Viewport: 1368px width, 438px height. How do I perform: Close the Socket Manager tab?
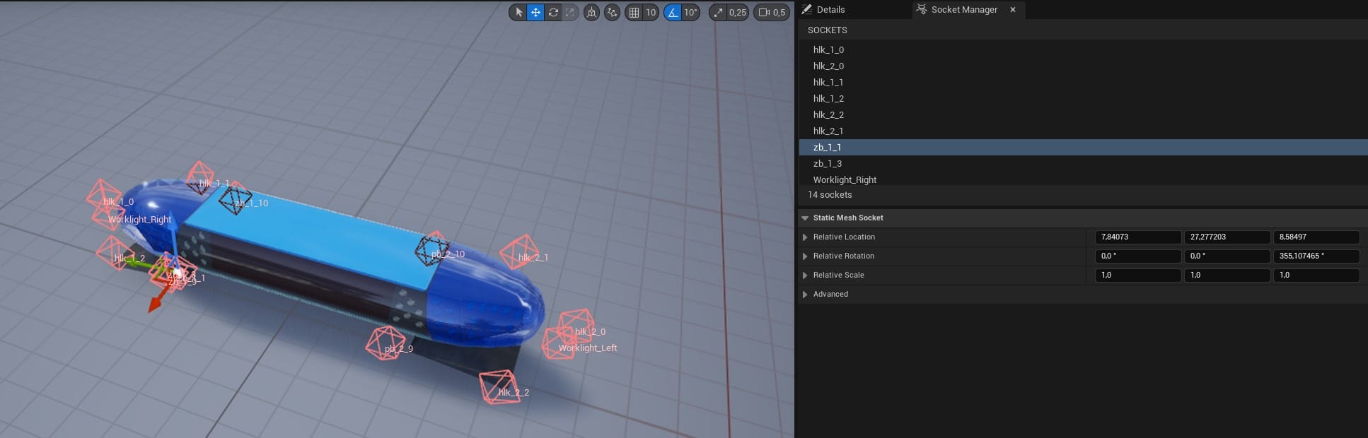[x=1013, y=9]
